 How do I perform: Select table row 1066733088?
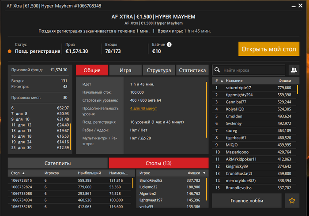tap(69, 194)
